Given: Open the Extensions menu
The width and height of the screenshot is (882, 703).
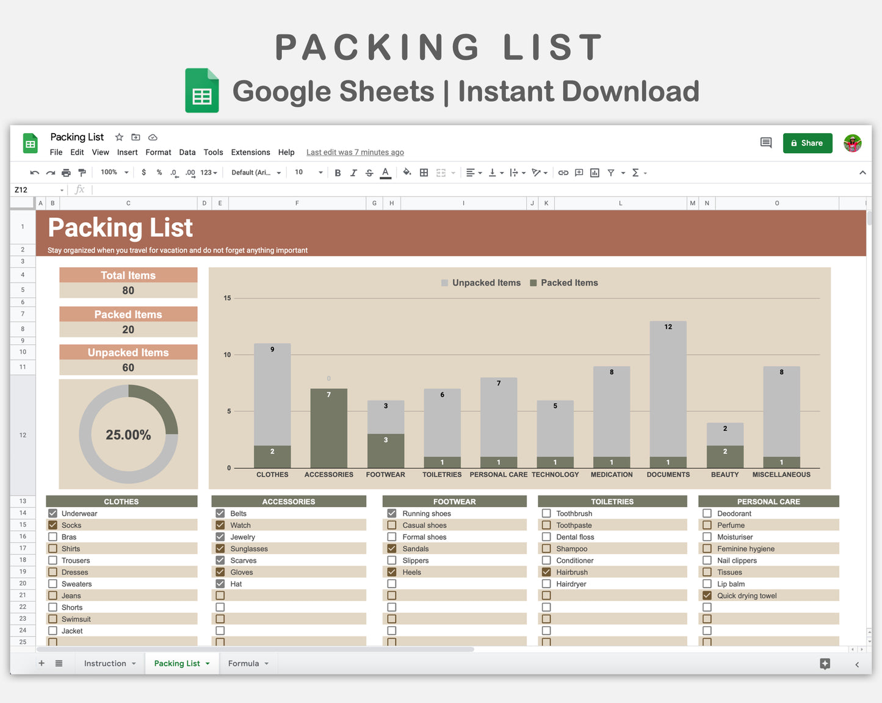Looking at the screenshot, I should [250, 153].
